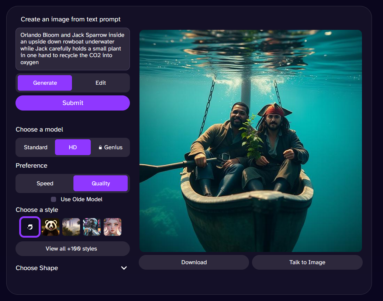
Task: View all +100 styles
Action: tap(73, 249)
